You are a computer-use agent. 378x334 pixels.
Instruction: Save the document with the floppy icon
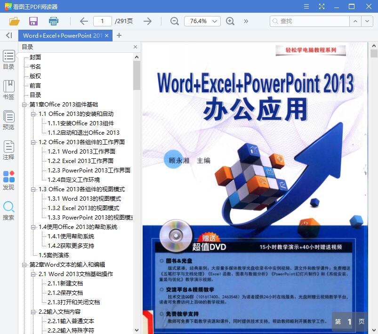tap(33, 21)
